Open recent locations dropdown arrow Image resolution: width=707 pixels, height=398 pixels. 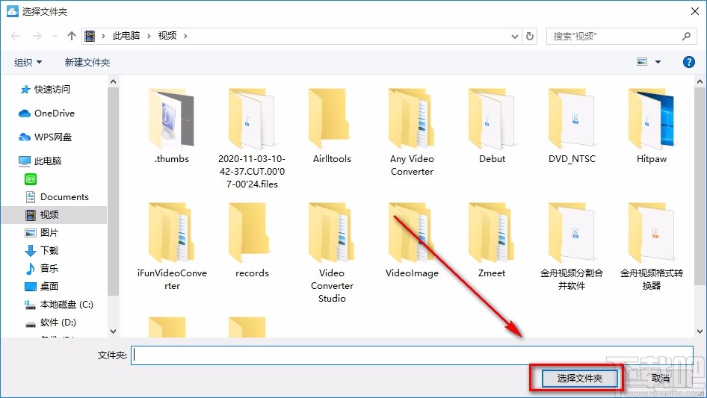click(55, 36)
